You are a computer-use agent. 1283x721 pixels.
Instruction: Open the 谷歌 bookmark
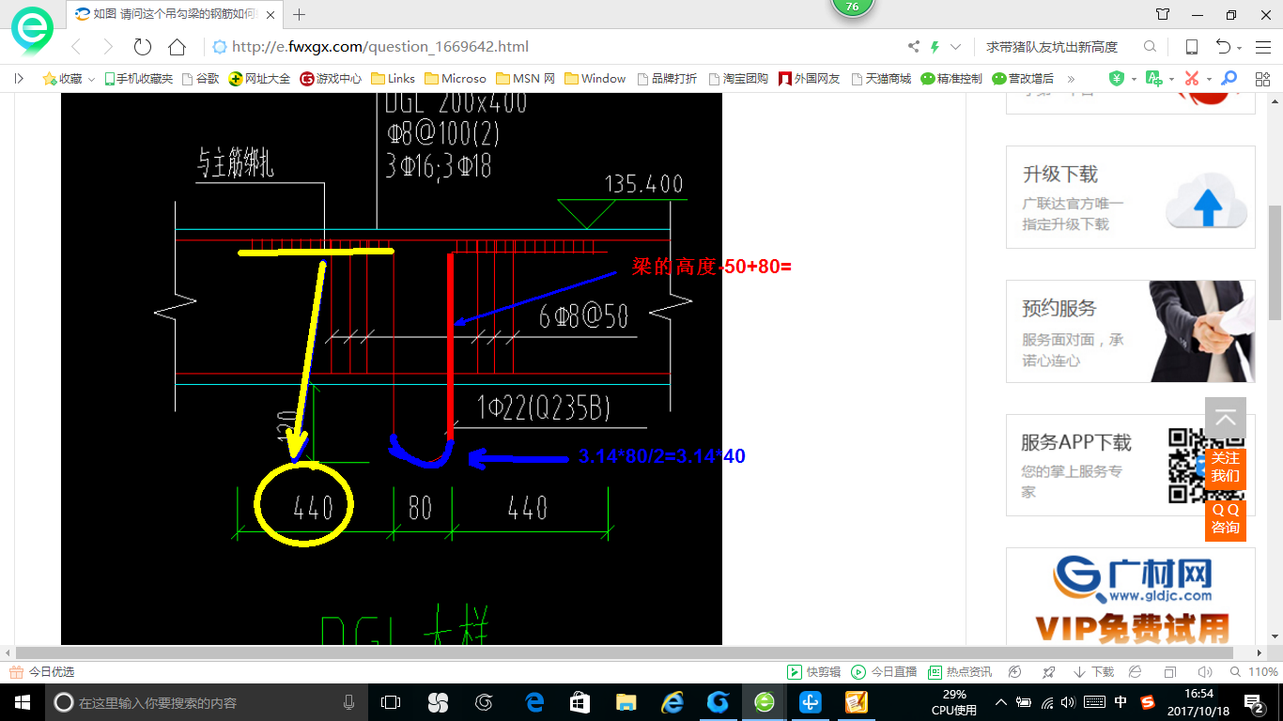click(x=200, y=79)
